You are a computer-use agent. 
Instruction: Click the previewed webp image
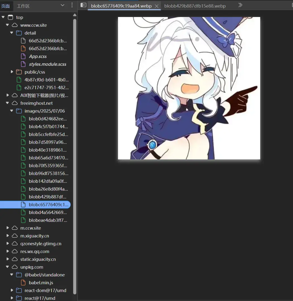[189, 88]
